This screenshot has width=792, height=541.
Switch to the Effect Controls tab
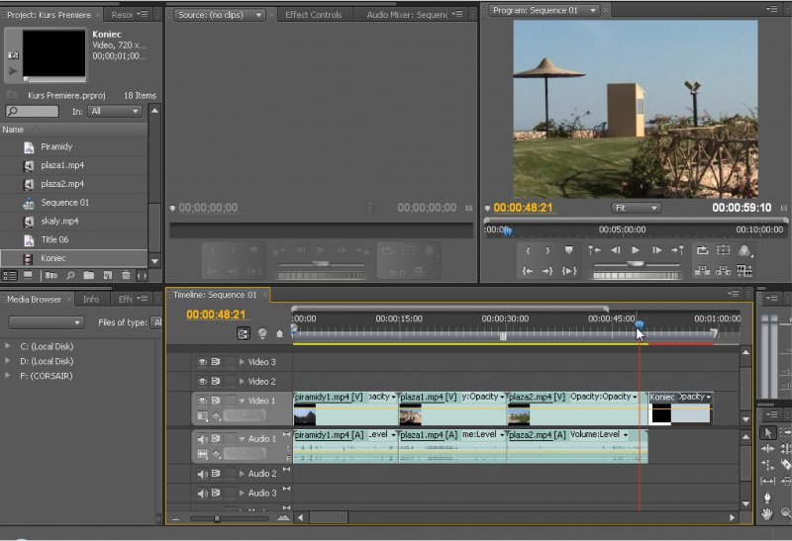point(312,15)
